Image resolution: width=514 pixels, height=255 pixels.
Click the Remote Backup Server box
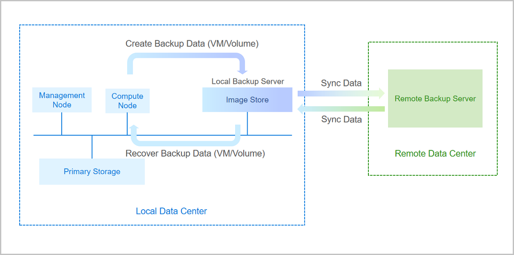click(x=435, y=98)
